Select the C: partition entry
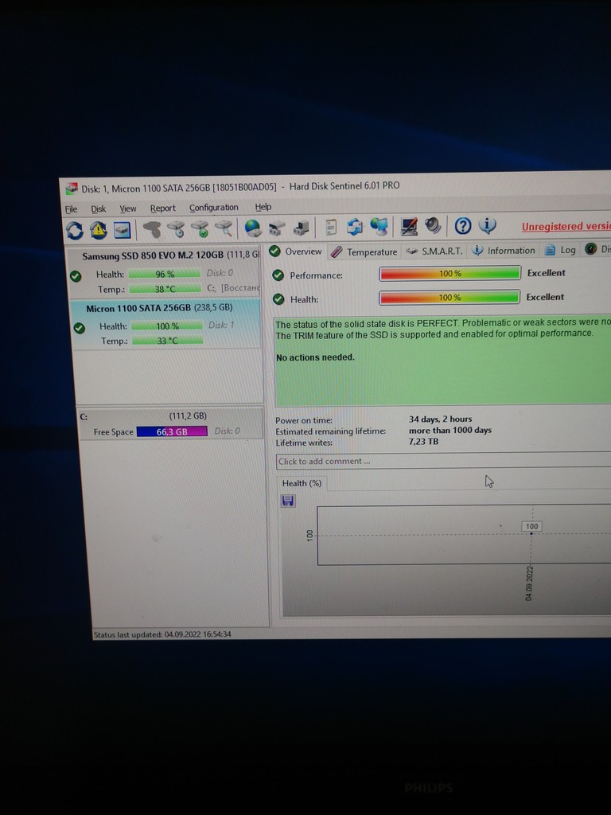The width and height of the screenshot is (611, 815). 170,423
